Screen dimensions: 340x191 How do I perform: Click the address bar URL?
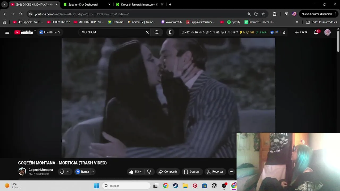[x=82, y=14]
